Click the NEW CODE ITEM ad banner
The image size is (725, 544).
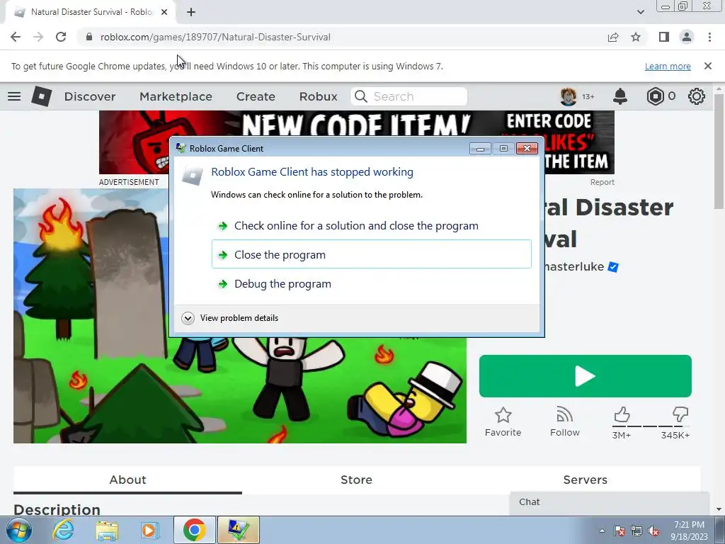coord(357,142)
